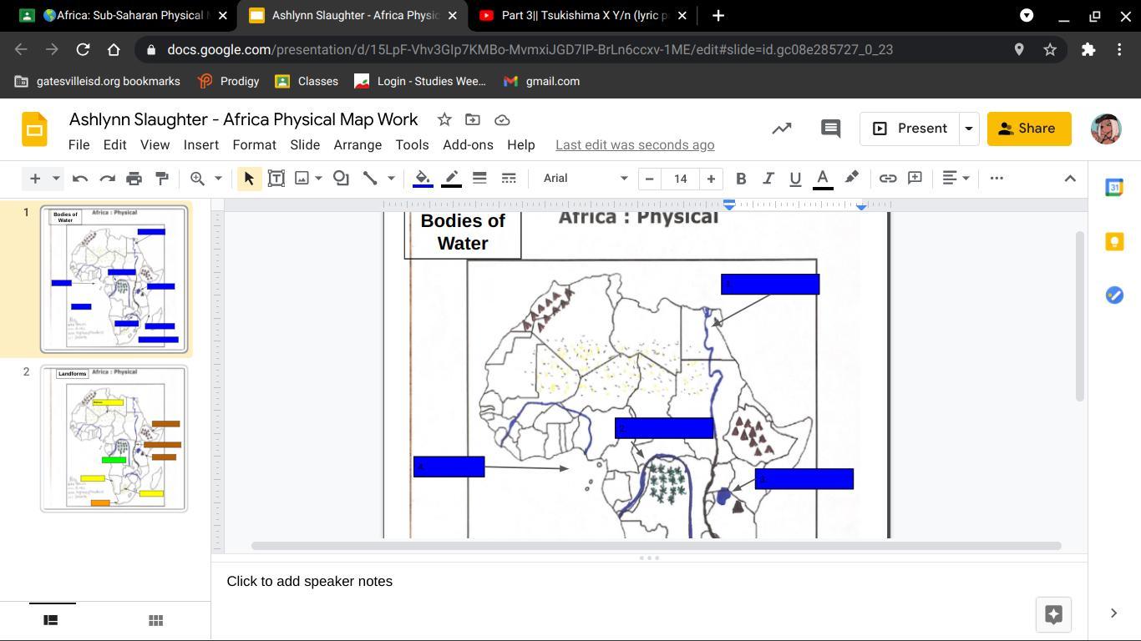The height and width of the screenshot is (641, 1141).
Task: Open the 'Last edit was seconds ago' link
Action: pos(635,144)
